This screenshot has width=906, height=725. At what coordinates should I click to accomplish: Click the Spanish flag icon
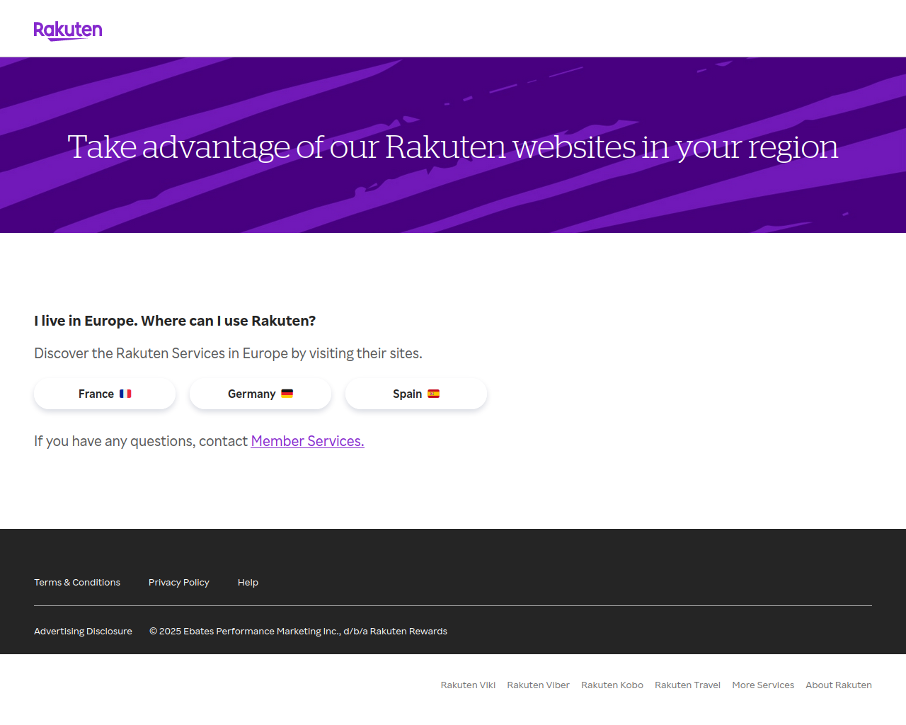[x=433, y=394]
